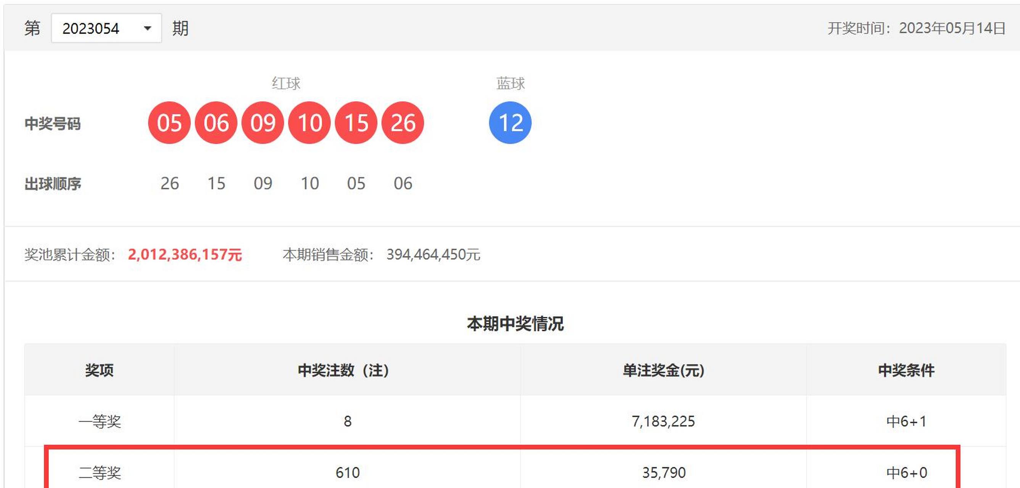The height and width of the screenshot is (488, 1020).
Task: Click first prize amount 7,183,225
Action: click(x=663, y=422)
